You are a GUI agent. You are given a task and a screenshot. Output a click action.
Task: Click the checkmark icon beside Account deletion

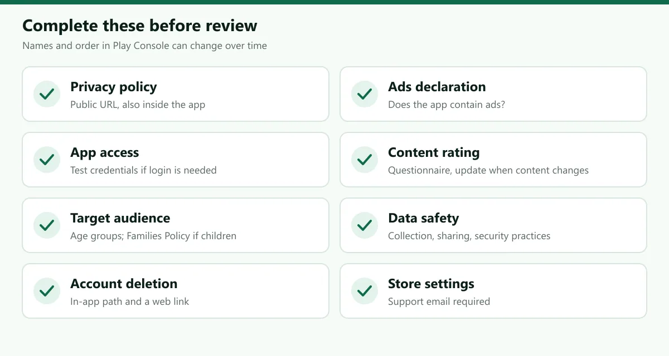47,291
